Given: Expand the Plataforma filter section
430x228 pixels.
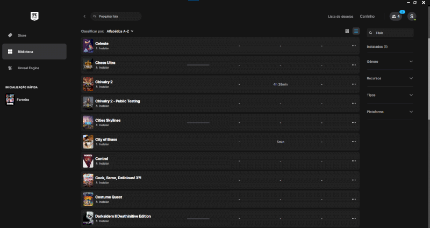Looking at the screenshot, I should (390, 112).
